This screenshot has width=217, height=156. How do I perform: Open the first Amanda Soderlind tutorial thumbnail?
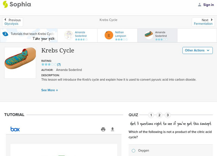pyautogui.click(x=69, y=35)
